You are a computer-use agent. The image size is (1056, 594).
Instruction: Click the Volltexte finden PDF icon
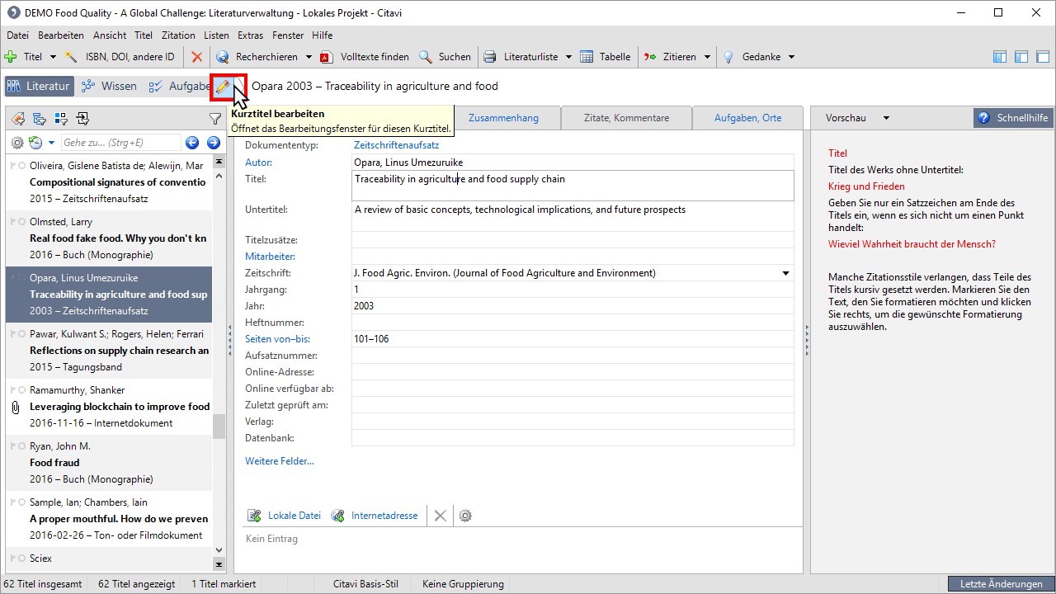[x=326, y=57]
